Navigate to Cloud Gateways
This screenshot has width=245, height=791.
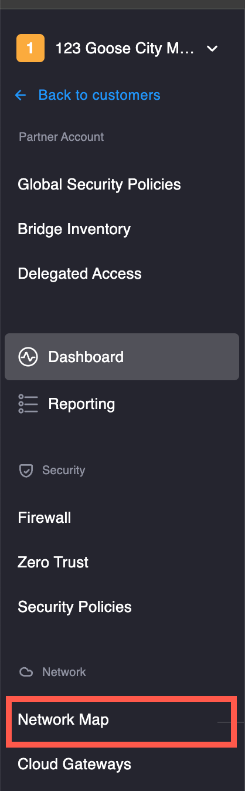[74, 764]
